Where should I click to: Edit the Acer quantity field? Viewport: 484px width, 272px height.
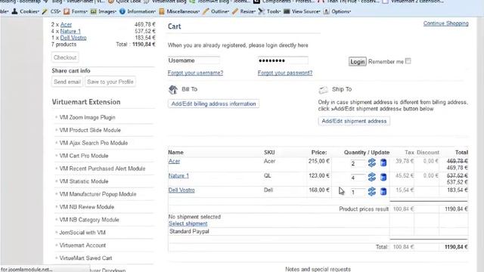[x=357, y=163]
